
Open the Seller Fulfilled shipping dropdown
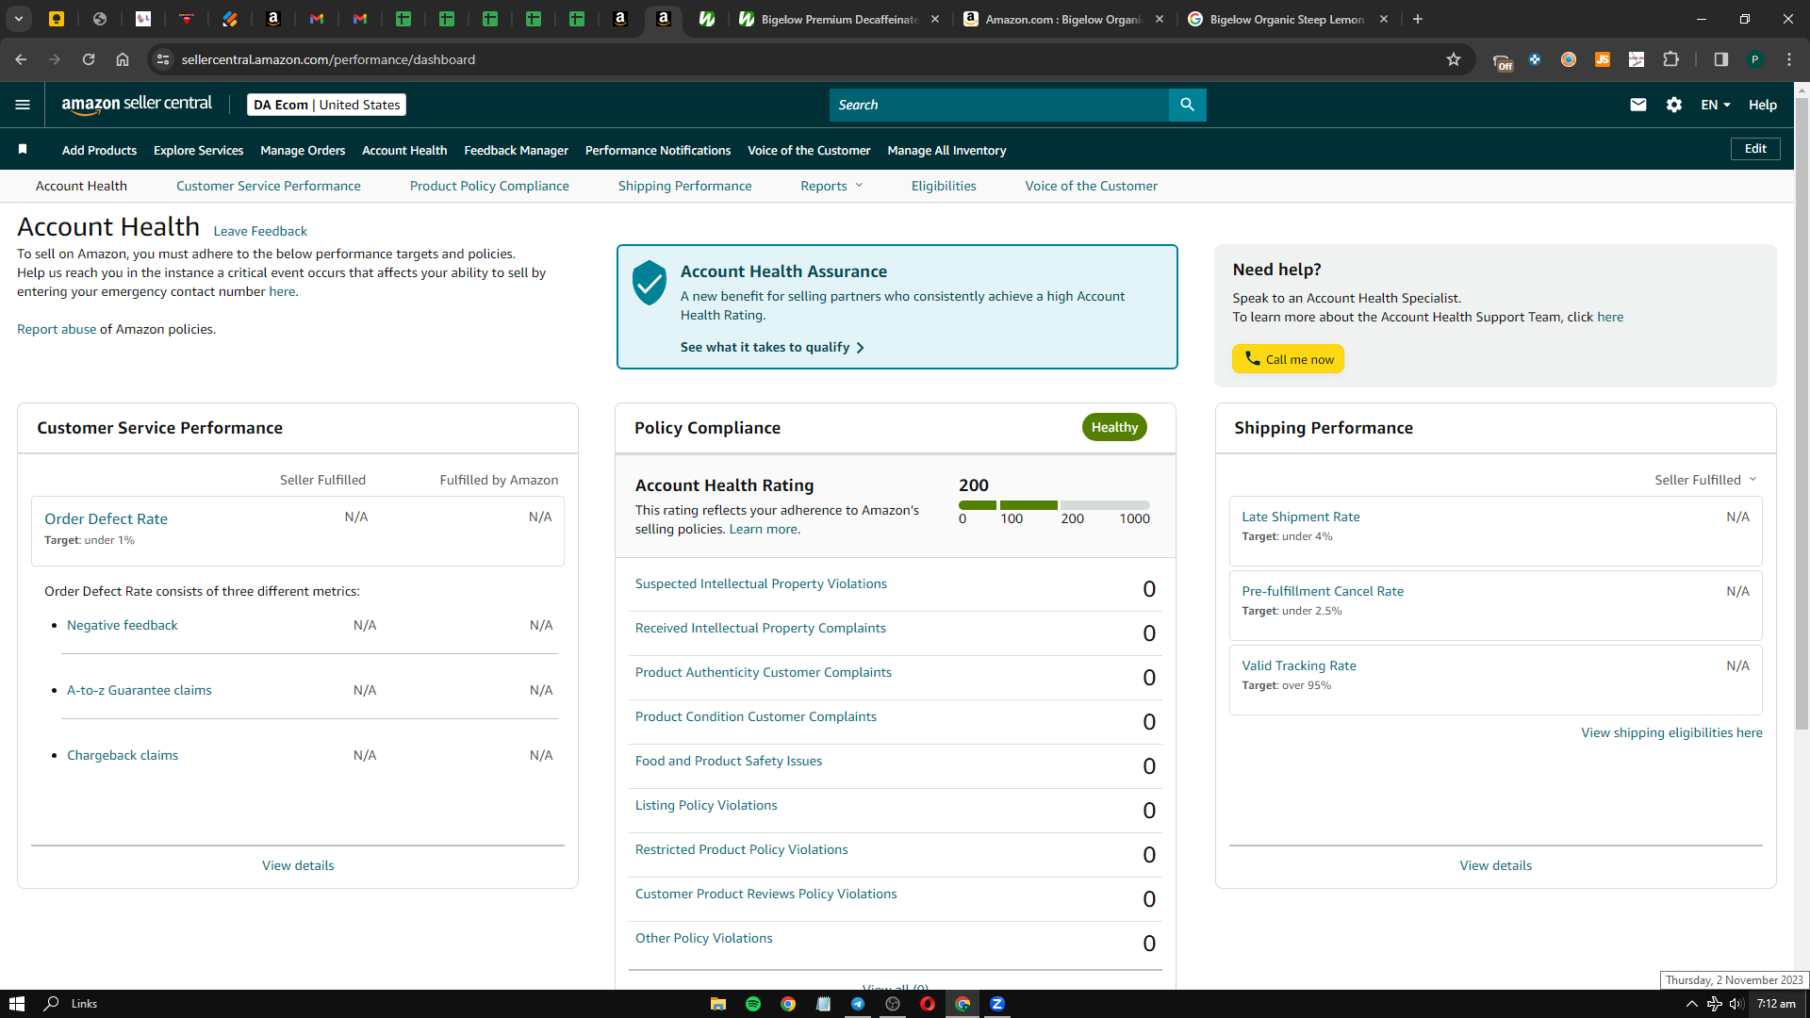point(1705,480)
